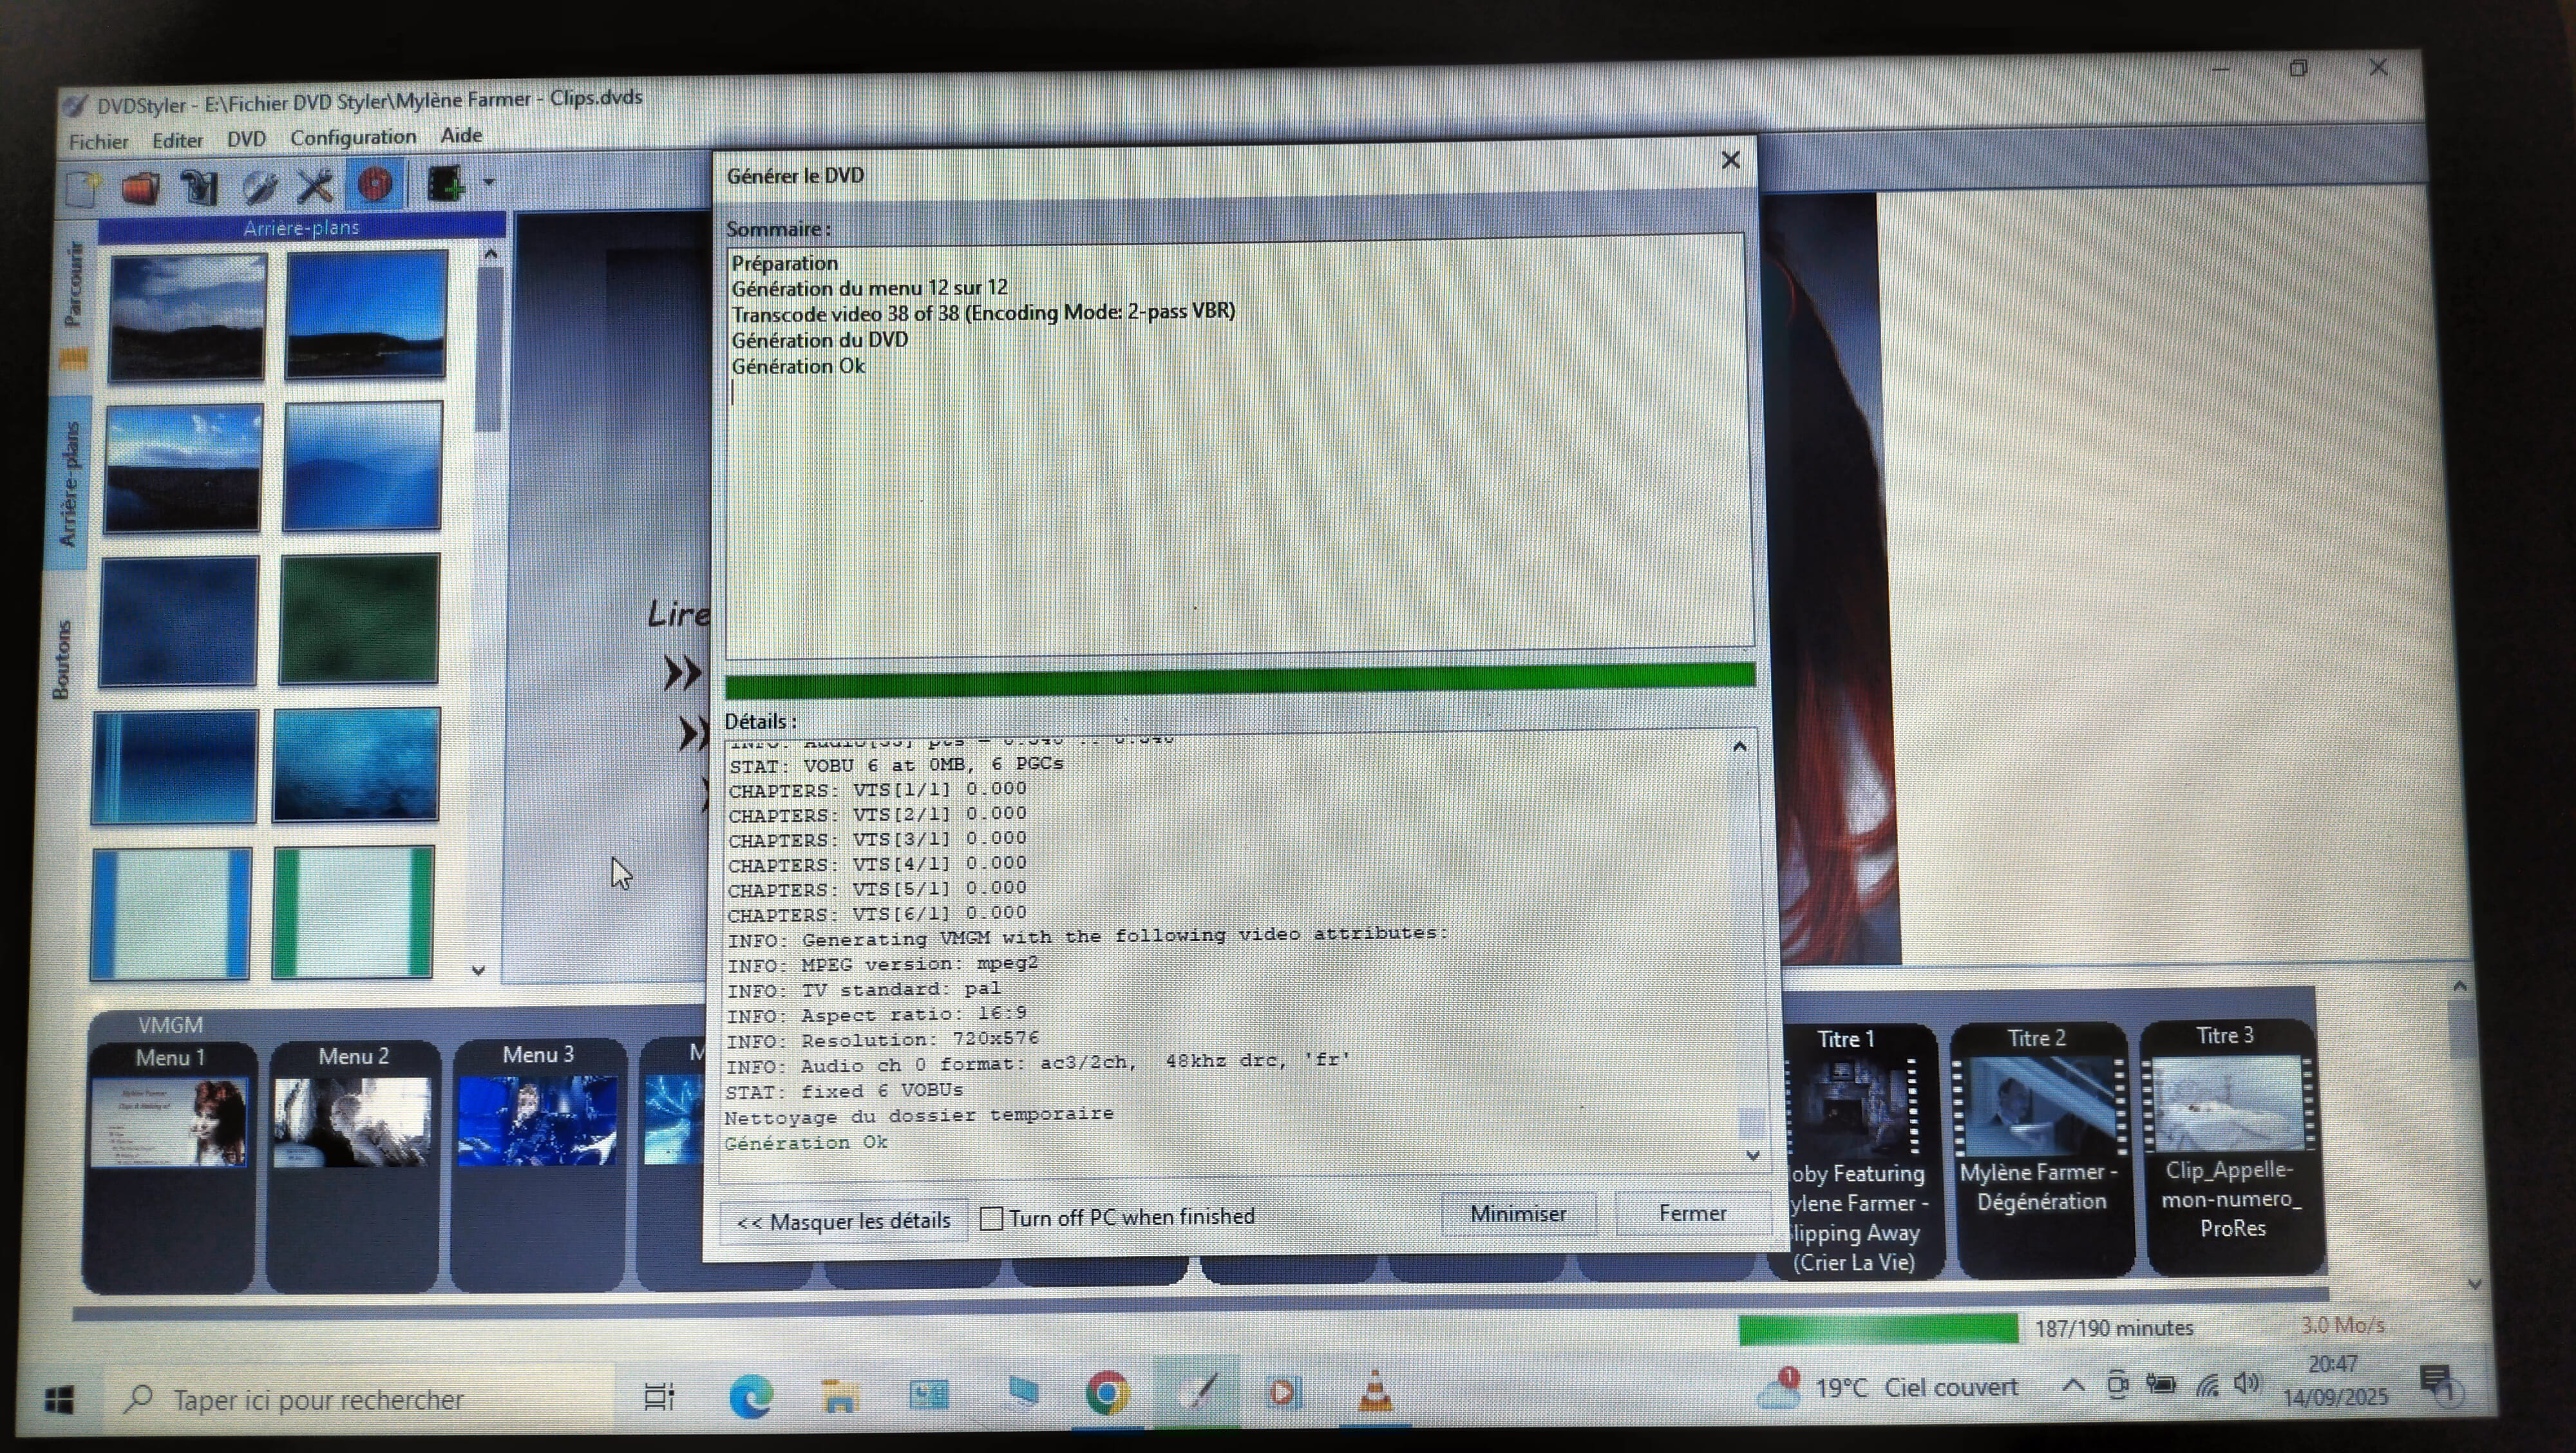The height and width of the screenshot is (1453, 2576).
Task: Click the Minimiser button
Action: coord(1517,1214)
